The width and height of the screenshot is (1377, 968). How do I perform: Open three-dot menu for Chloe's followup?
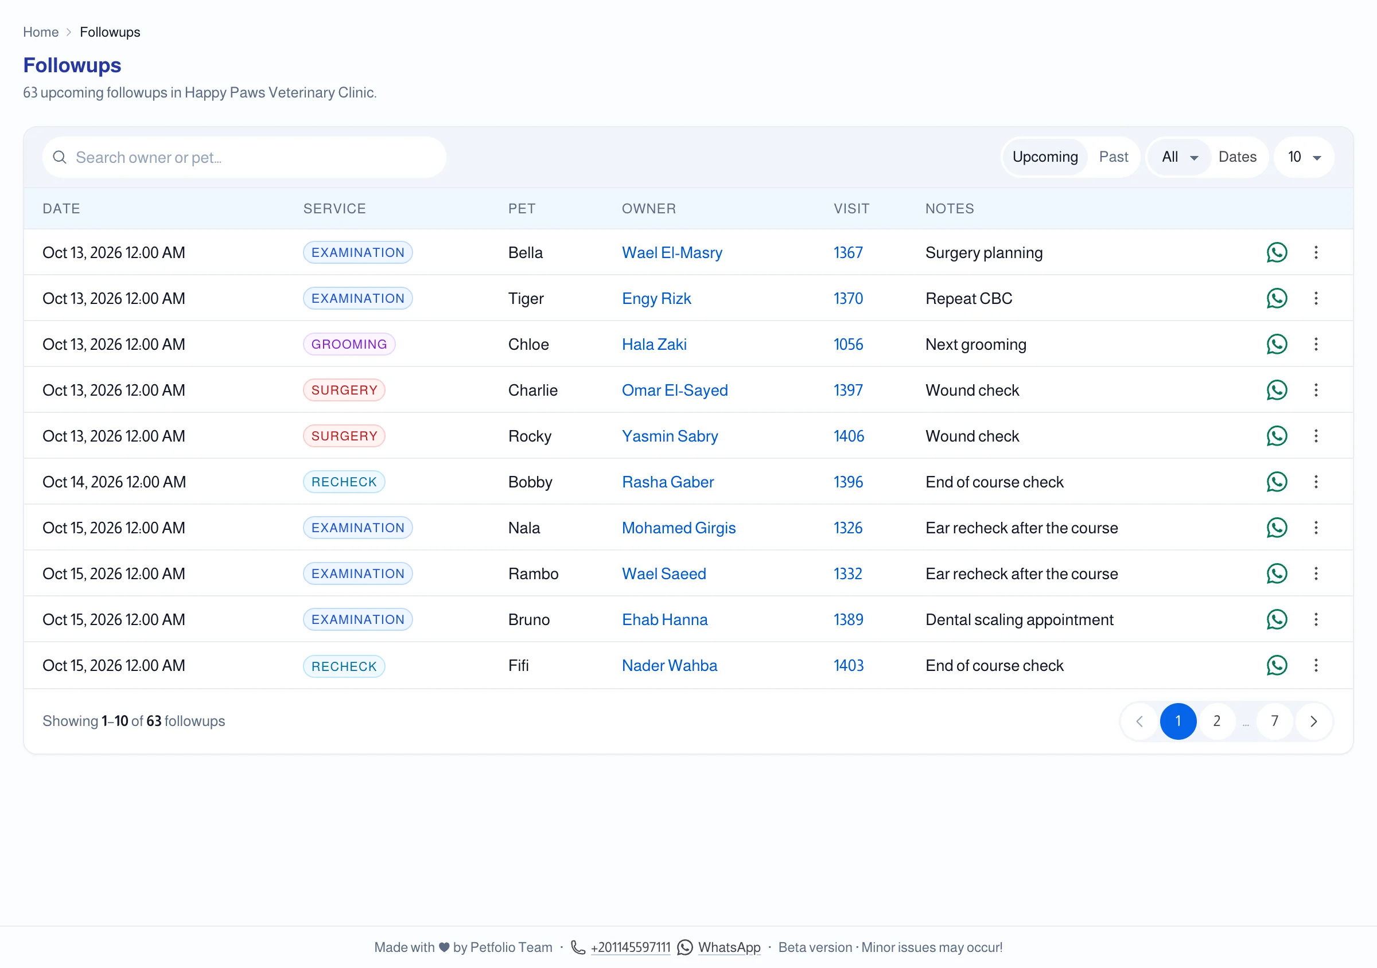pyautogui.click(x=1316, y=344)
